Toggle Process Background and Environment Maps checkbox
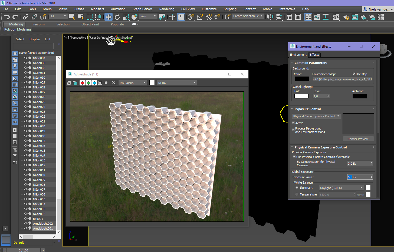This screenshot has height=252, width=394. (293, 130)
